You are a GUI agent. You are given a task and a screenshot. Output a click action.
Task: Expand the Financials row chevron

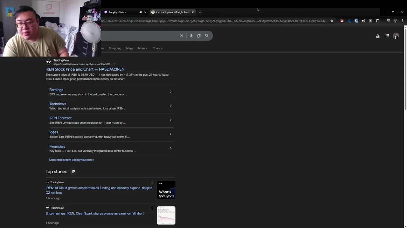click(x=171, y=148)
